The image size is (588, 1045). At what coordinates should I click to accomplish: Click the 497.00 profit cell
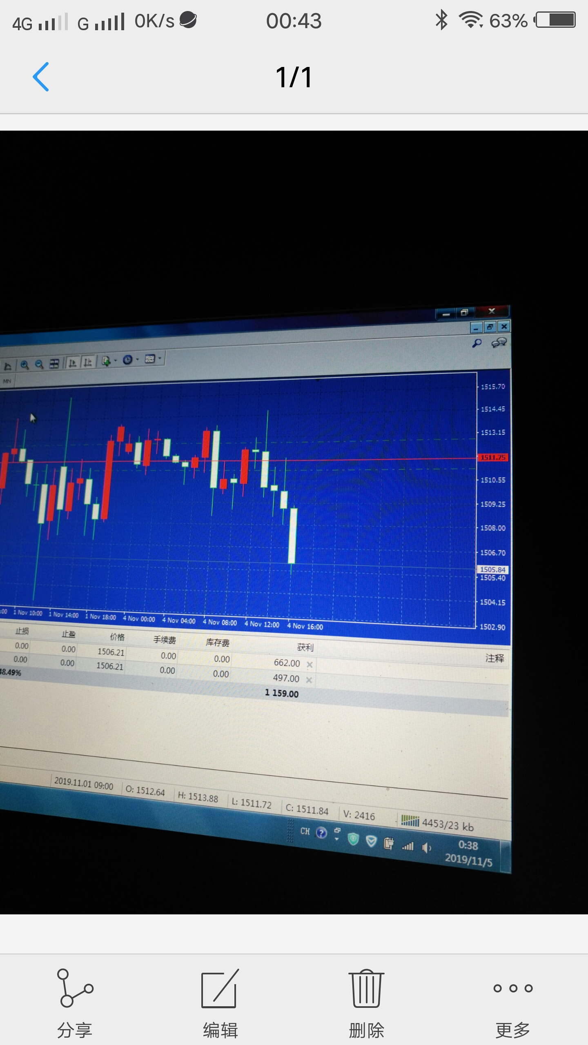(286, 678)
